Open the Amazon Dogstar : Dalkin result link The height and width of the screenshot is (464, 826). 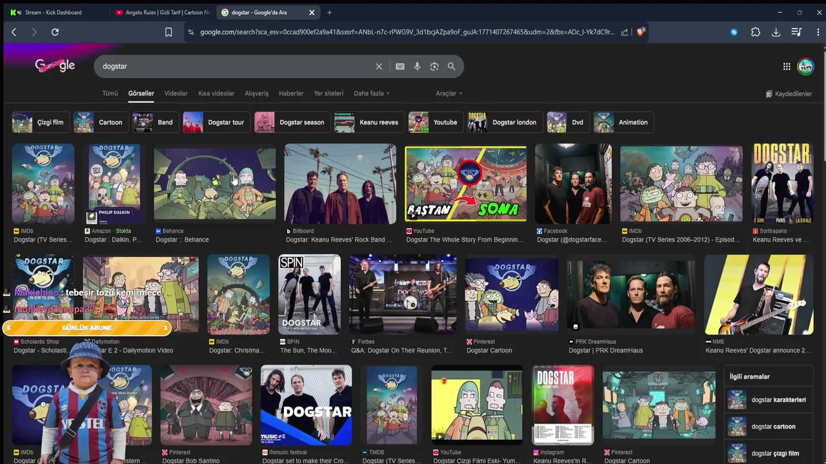pyautogui.click(x=114, y=240)
